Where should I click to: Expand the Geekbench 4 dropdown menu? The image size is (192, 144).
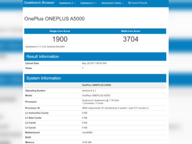[67, 3]
